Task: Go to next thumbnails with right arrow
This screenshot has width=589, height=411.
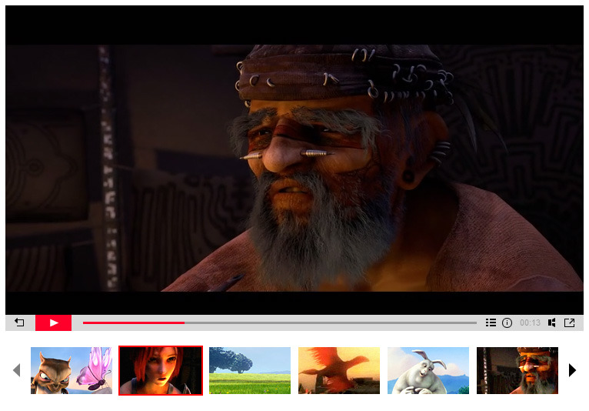Action: 572,370
